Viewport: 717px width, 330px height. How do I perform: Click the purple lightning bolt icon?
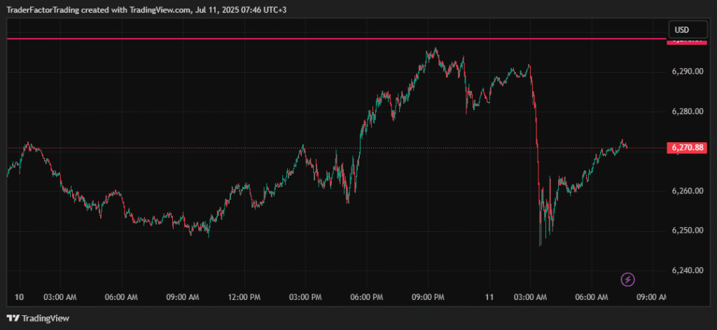point(627,279)
